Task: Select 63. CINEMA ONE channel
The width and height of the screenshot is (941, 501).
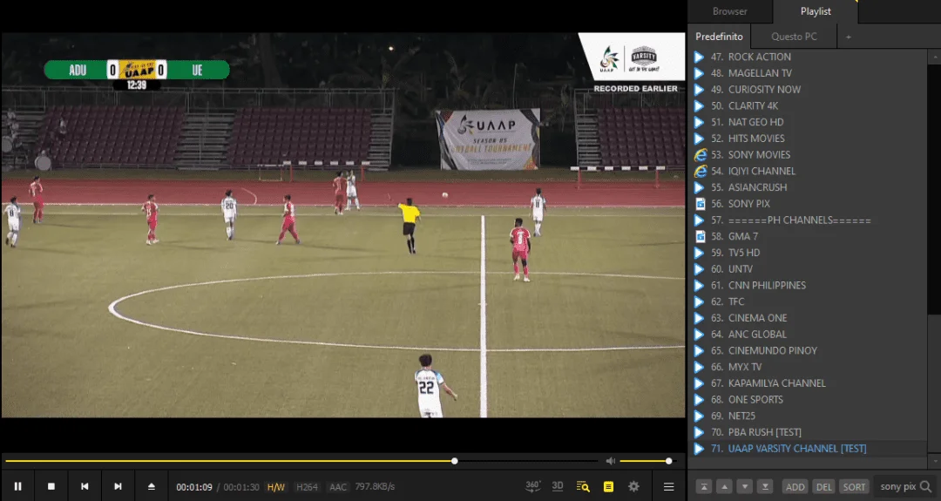Action: (x=807, y=318)
